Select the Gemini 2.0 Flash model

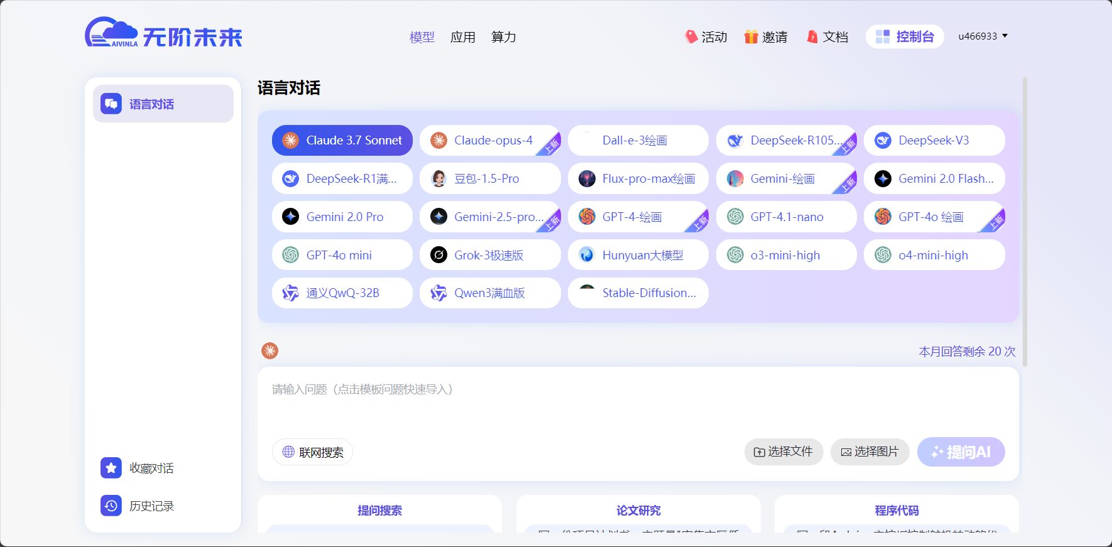(934, 178)
